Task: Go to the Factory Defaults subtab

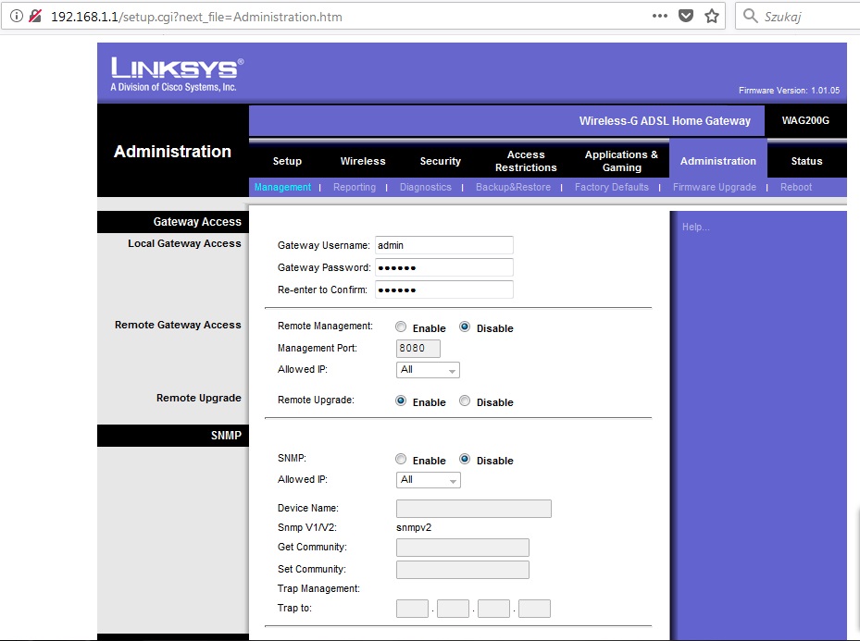Action: pos(612,188)
